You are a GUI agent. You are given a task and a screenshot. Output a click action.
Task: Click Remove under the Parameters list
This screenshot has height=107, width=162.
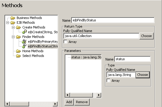[82, 102]
